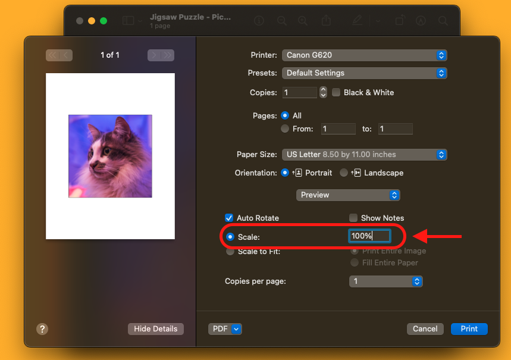The width and height of the screenshot is (511, 360).
Task: Click the From page number field
Action: pos(338,129)
